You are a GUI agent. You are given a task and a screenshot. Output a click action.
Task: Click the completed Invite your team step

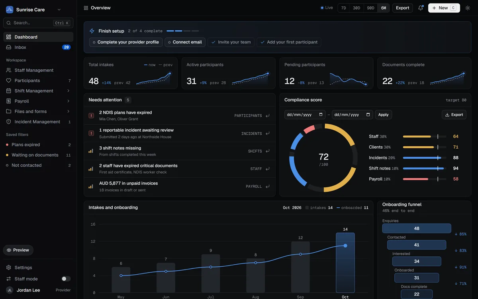231,42
